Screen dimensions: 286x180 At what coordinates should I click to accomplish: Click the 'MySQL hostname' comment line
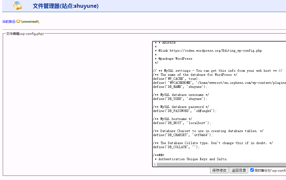[173, 119]
